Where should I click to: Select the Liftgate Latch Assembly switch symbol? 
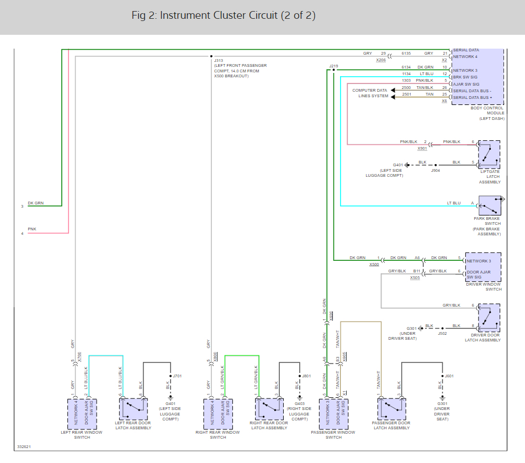(489, 155)
